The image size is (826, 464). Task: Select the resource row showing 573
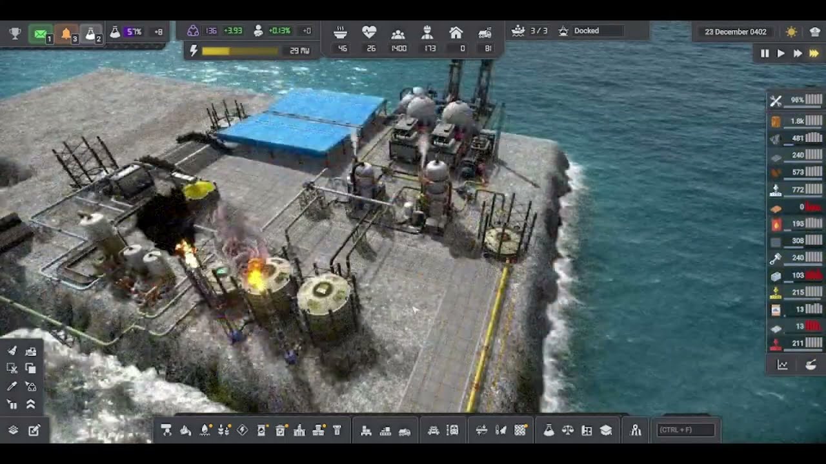click(x=795, y=173)
